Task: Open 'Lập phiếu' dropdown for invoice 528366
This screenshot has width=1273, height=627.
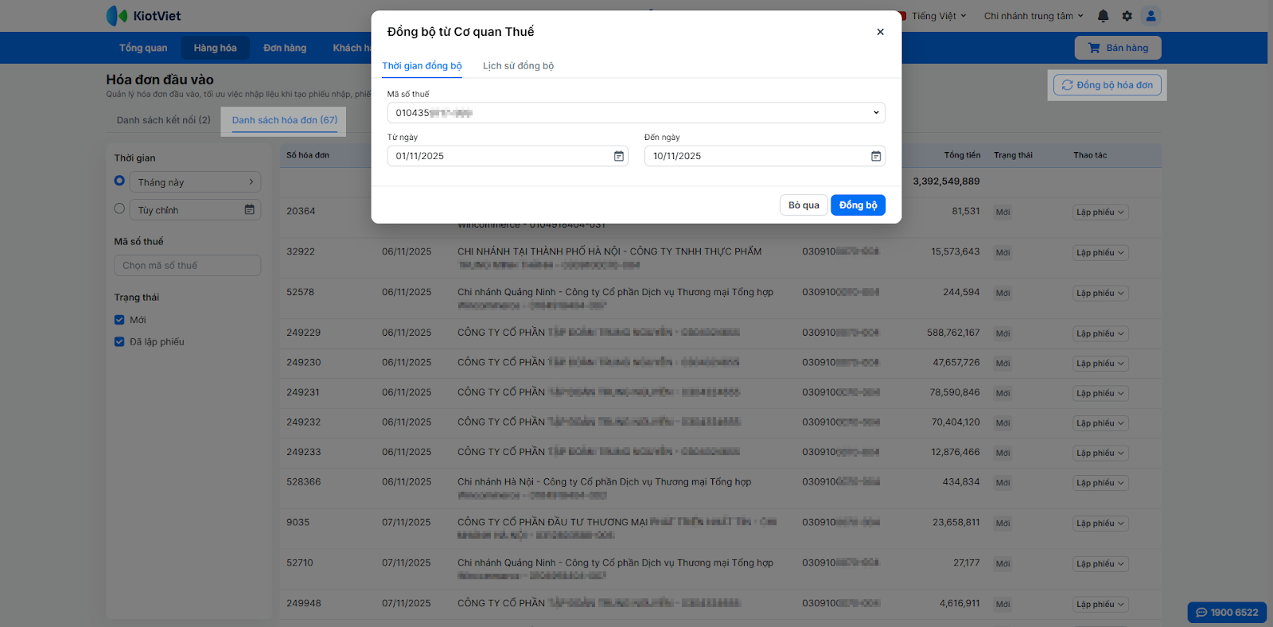Action: point(1100,483)
